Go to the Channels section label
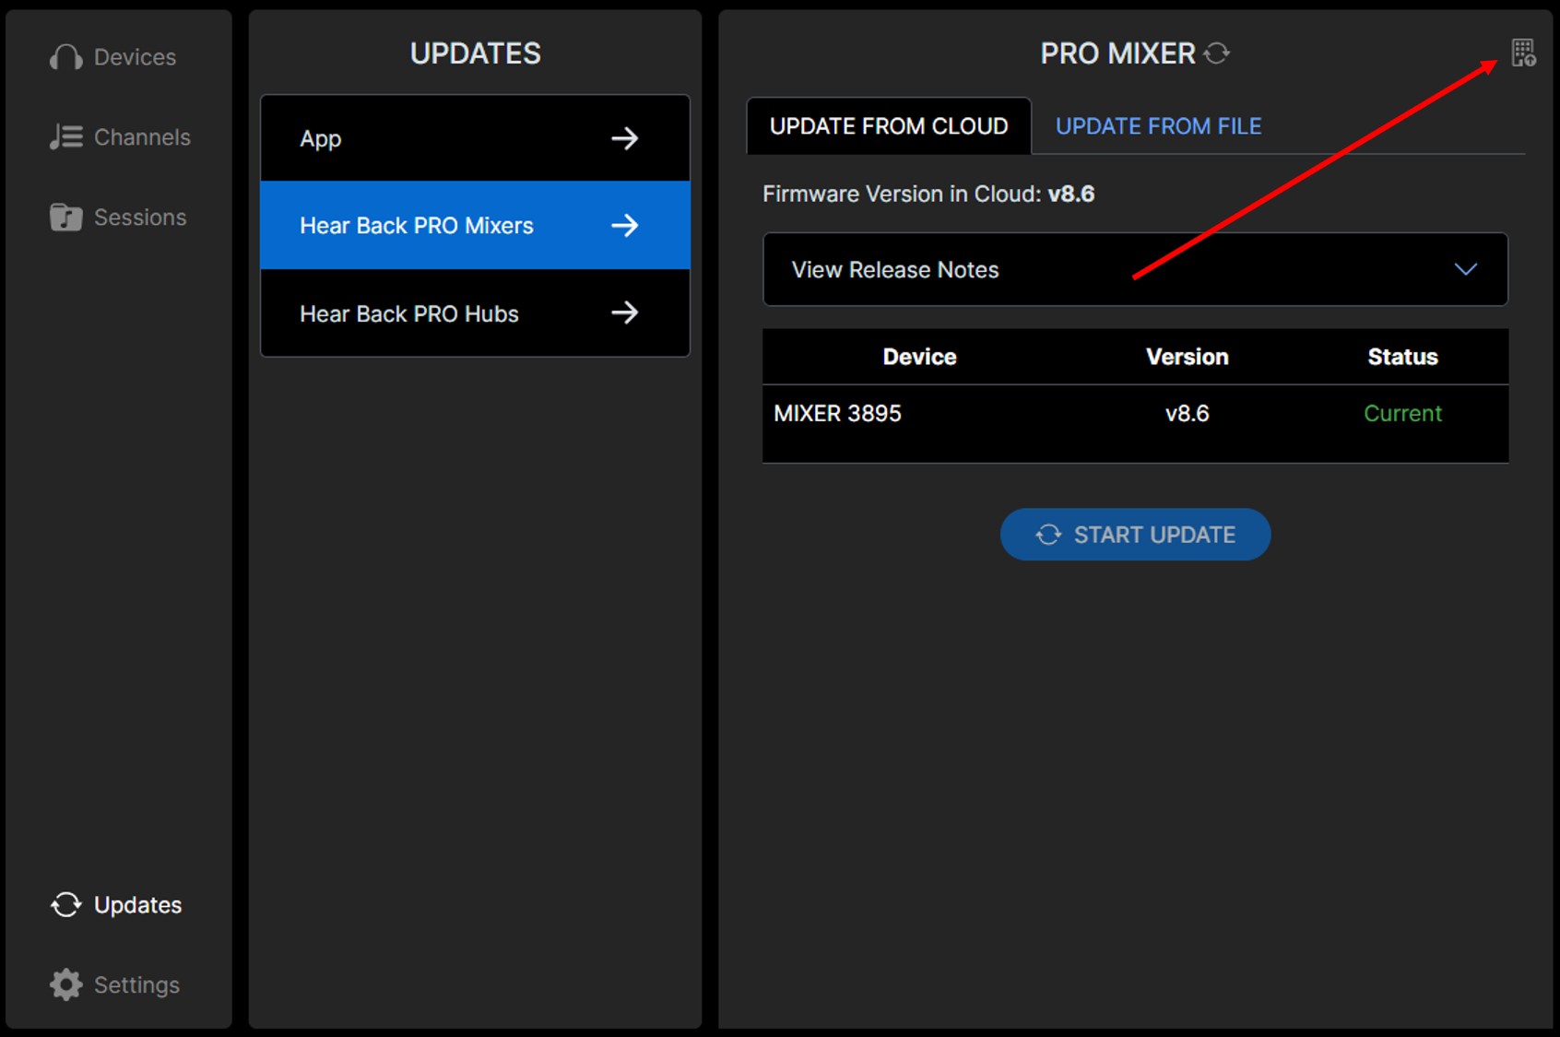 pyautogui.click(x=142, y=137)
